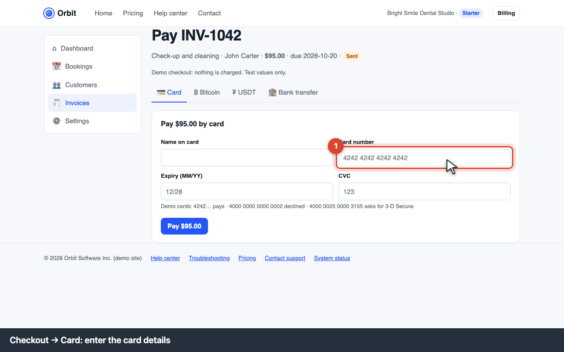Click the Invoices document icon

(x=56, y=103)
